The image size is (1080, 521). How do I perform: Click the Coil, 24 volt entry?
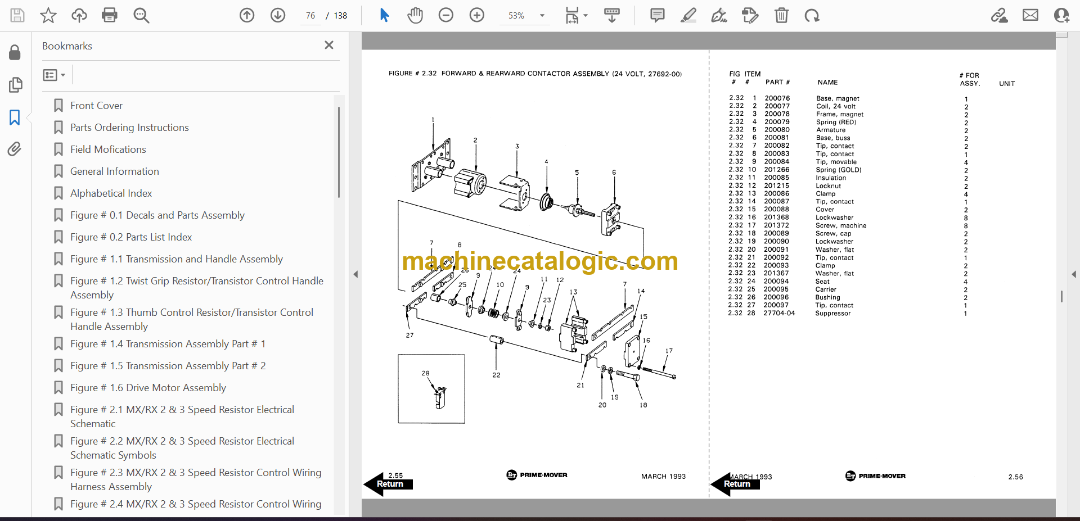coord(836,106)
